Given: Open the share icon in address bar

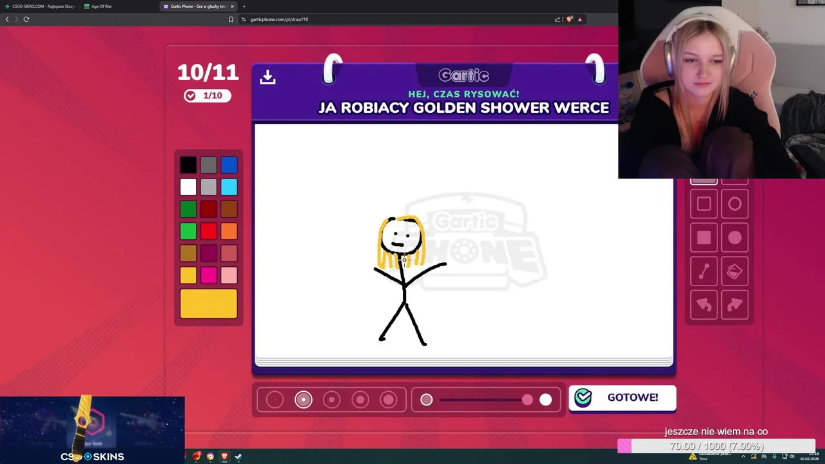Looking at the screenshot, I should [x=558, y=19].
